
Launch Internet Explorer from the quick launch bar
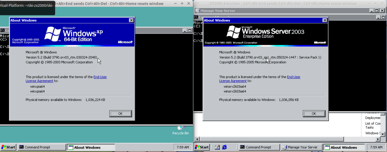point(224,147)
